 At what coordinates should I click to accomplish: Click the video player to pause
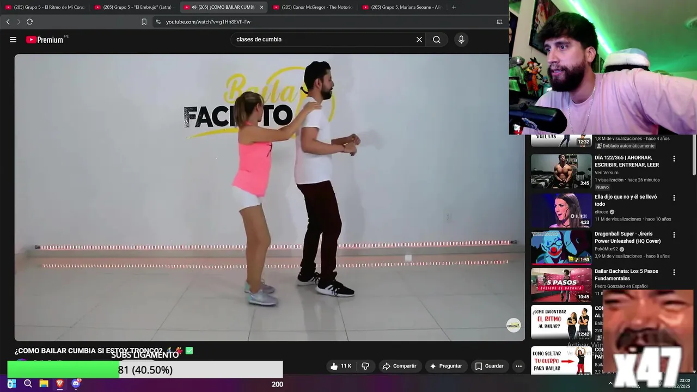[x=270, y=197]
